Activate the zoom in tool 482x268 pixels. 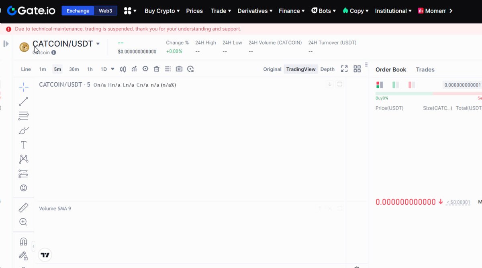point(24,222)
